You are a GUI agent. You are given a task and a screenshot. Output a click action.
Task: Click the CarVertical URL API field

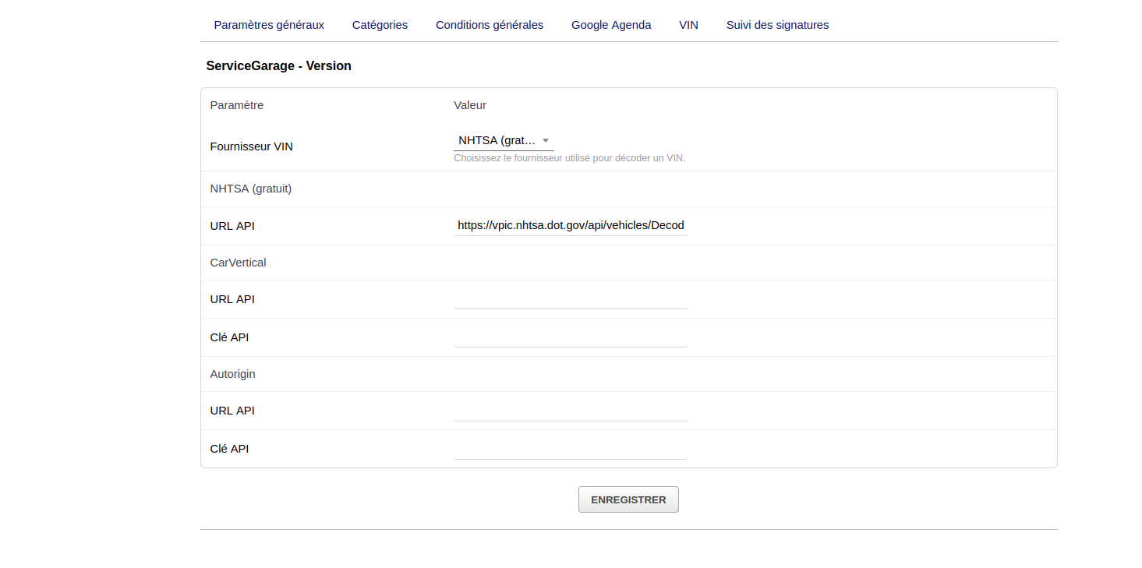coord(570,299)
